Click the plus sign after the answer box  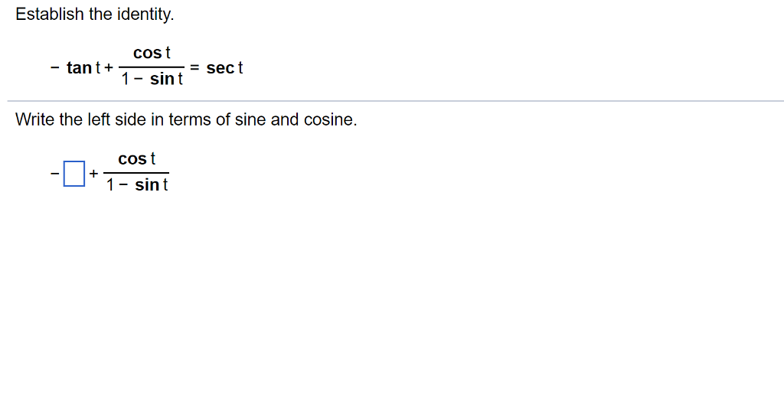(93, 174)
